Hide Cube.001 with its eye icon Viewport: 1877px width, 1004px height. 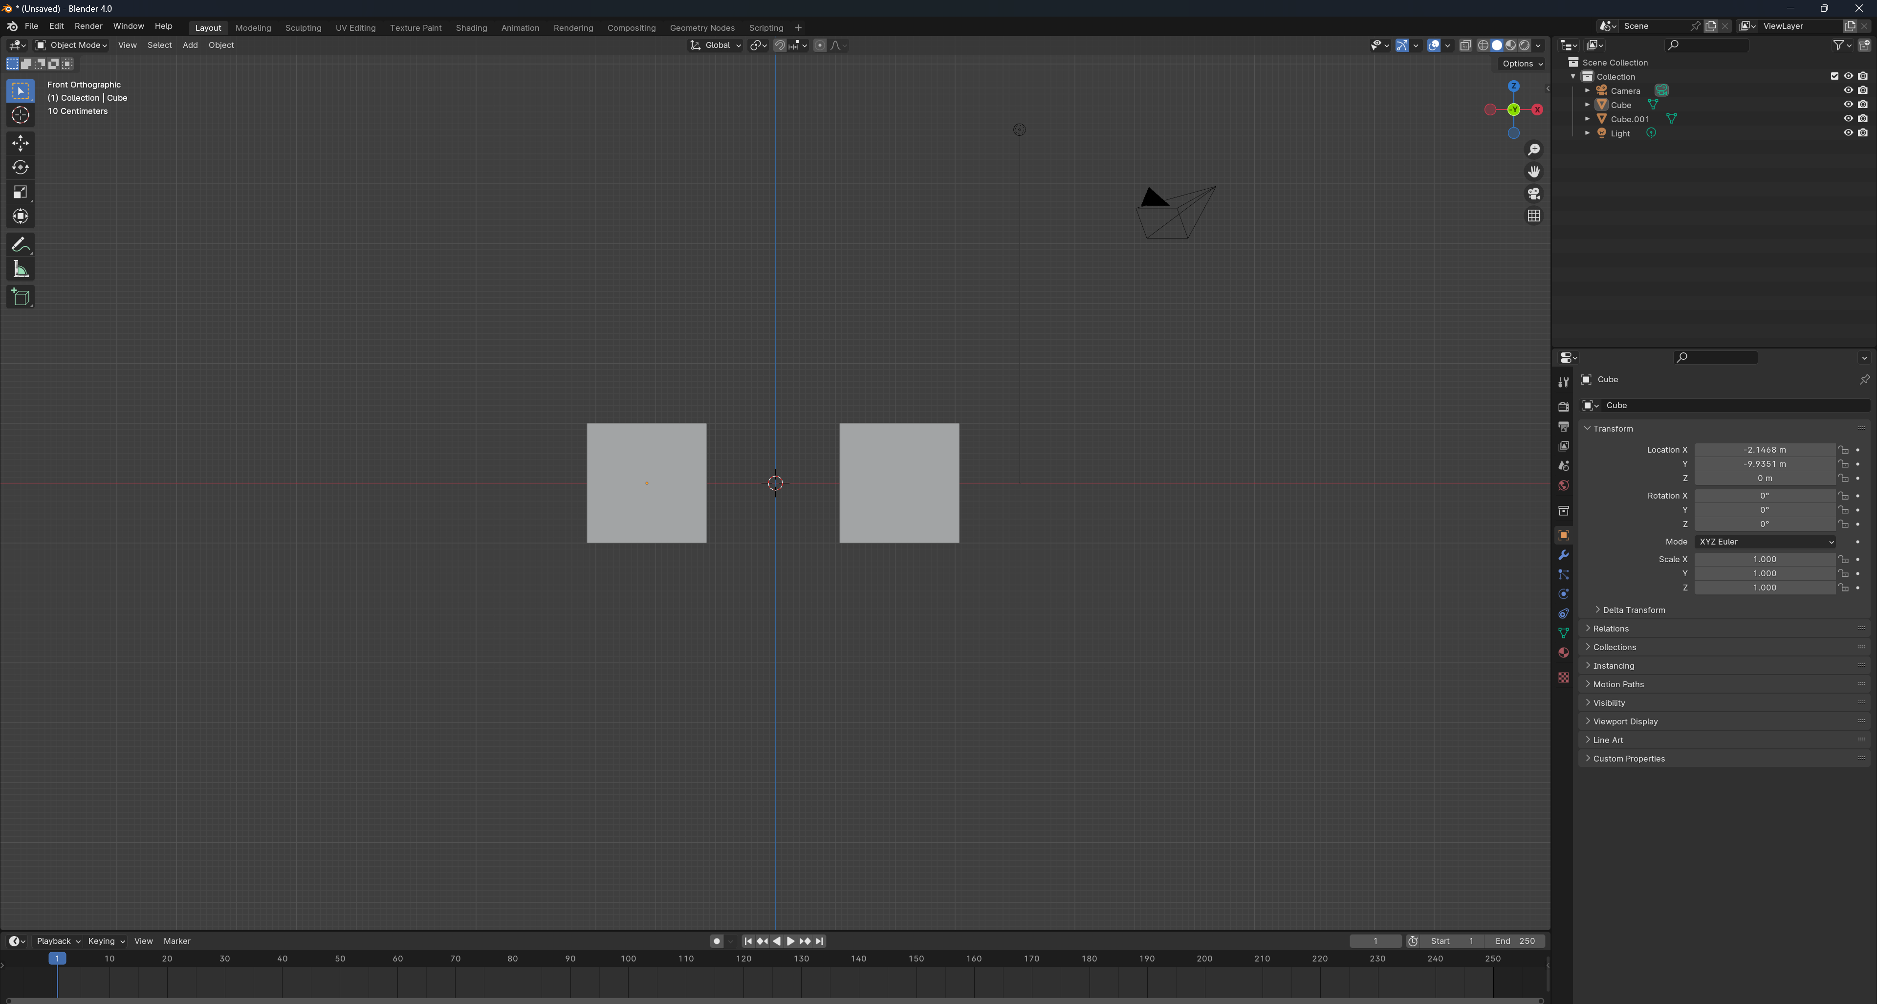[1848, 119]
